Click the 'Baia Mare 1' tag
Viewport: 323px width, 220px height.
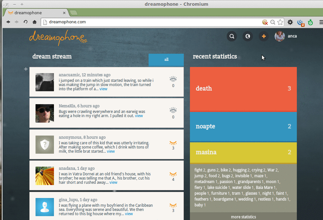266,187
